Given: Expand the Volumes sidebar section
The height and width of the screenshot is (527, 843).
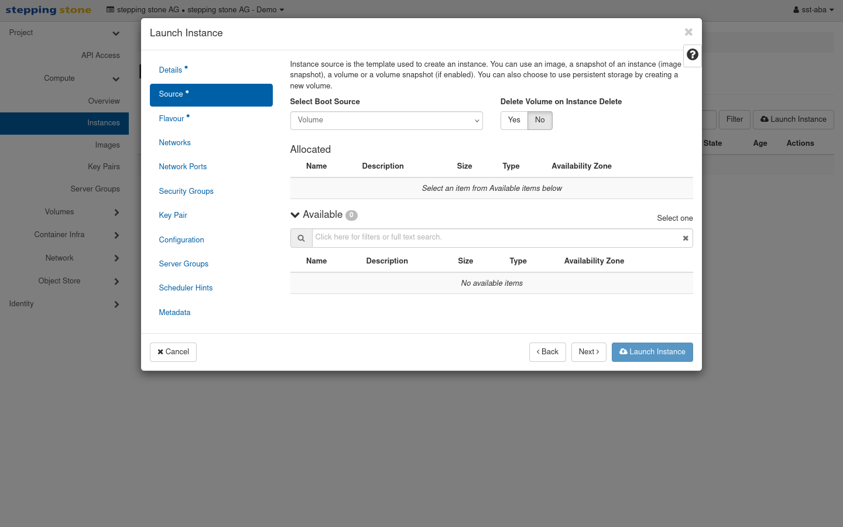Looking at the screenshot, I should (64, 212).
